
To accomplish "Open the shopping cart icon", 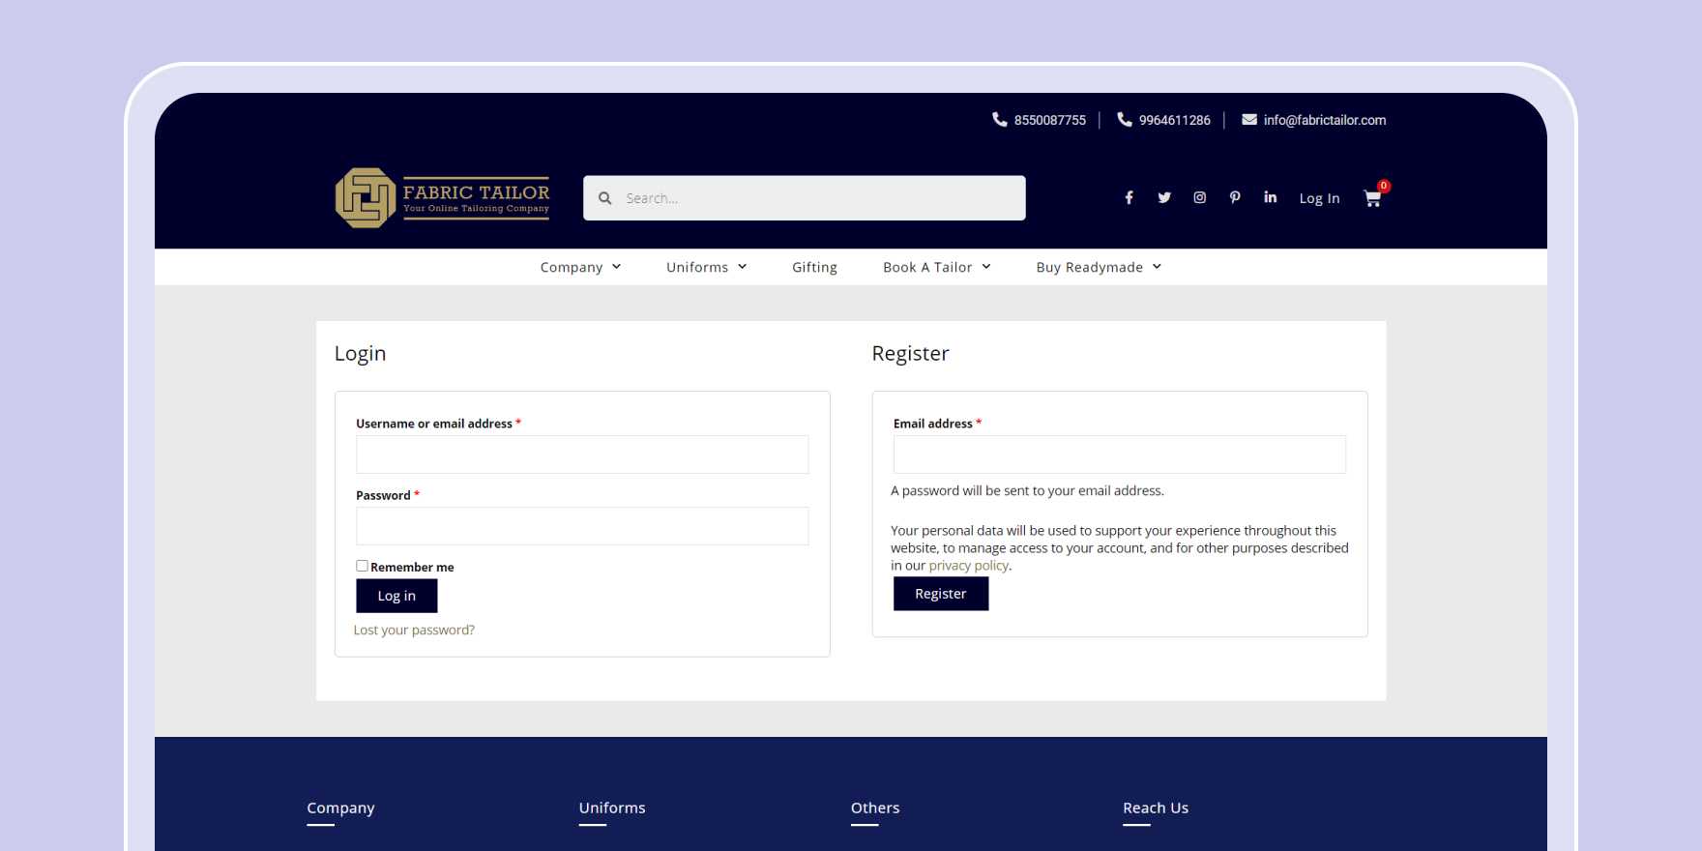I will tap(1372, 198).
